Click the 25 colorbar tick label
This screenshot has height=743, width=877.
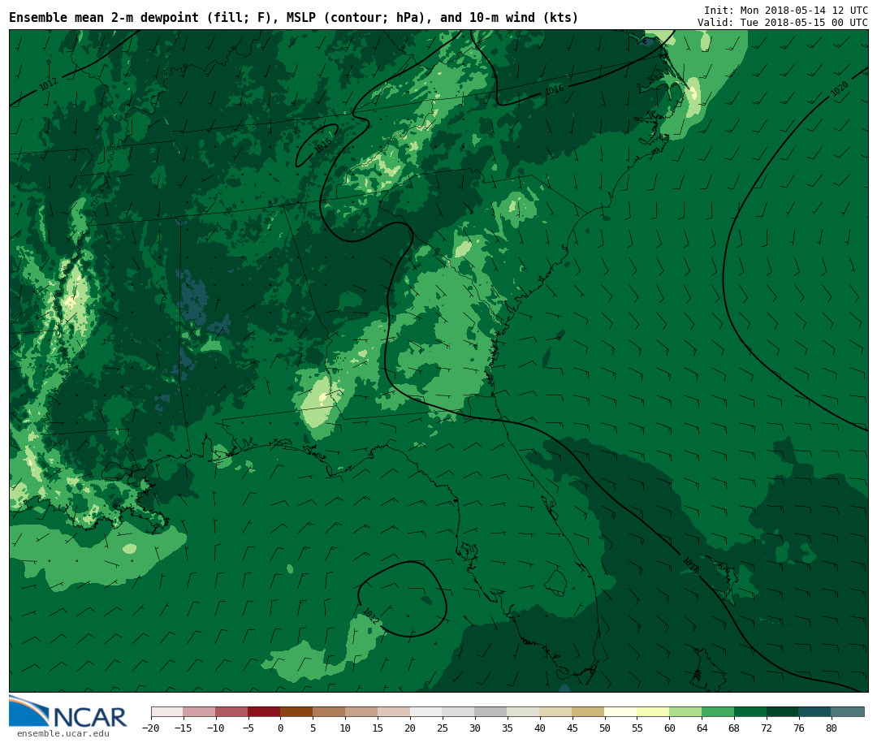(x=443, y=728)
